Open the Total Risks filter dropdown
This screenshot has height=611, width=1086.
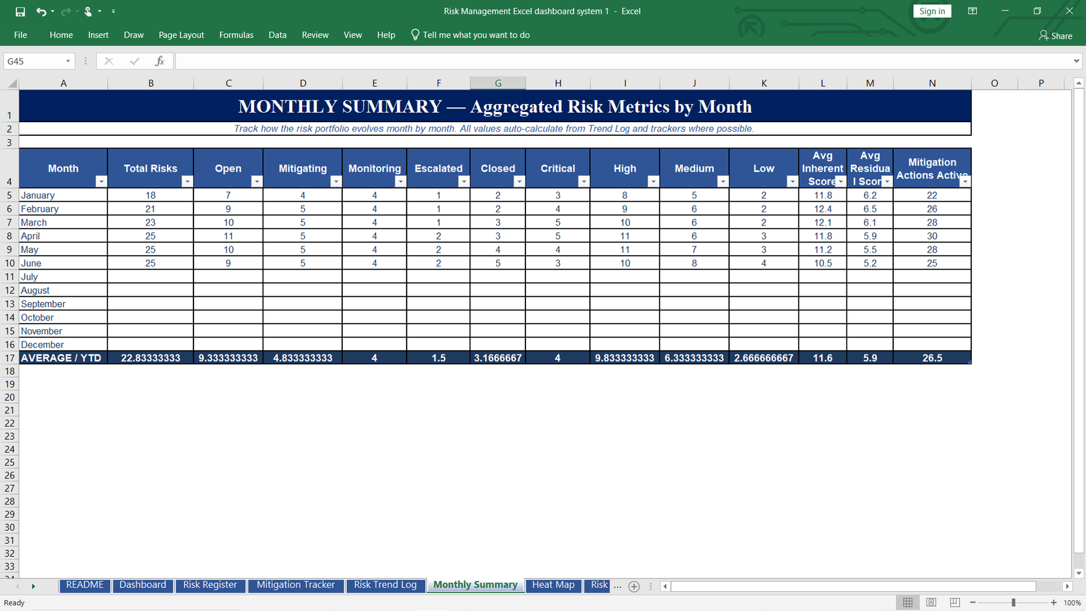coord(187,181)
